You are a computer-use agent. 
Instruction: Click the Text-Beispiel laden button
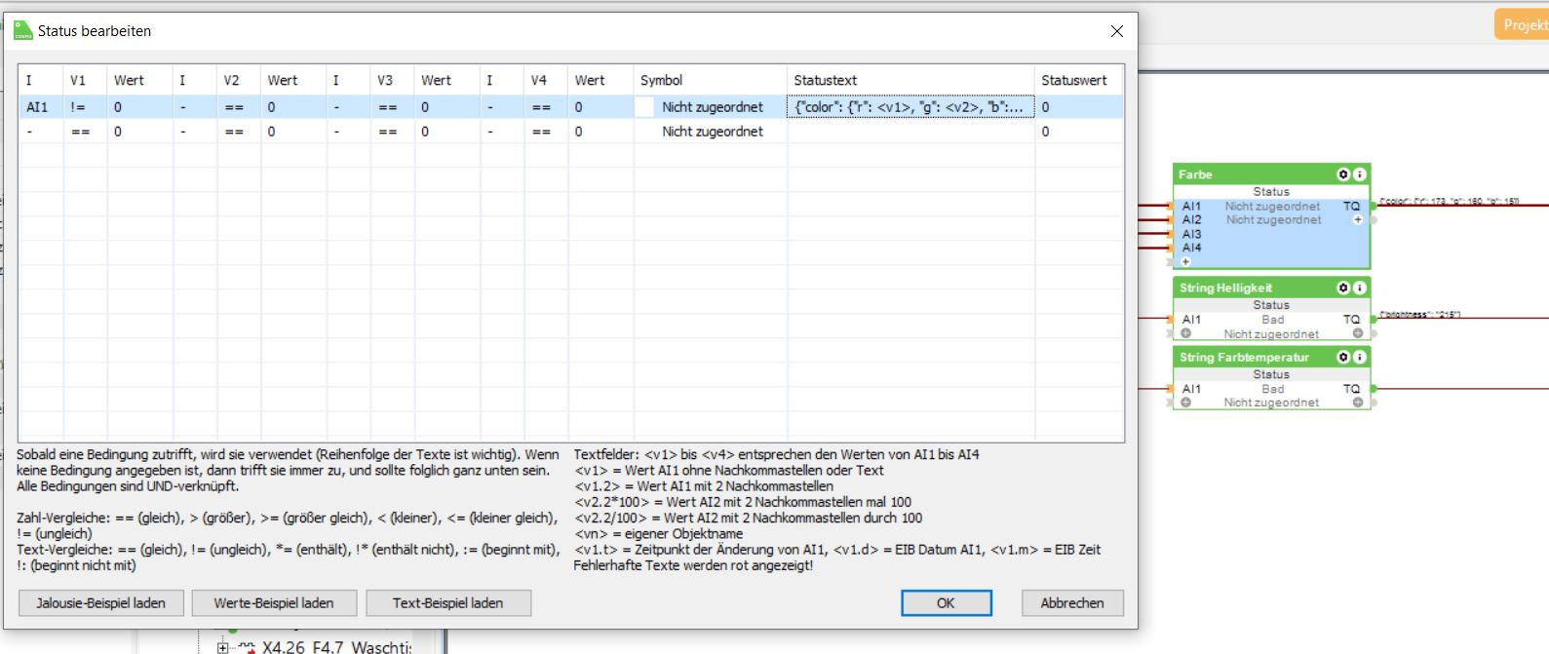(448, 603)
